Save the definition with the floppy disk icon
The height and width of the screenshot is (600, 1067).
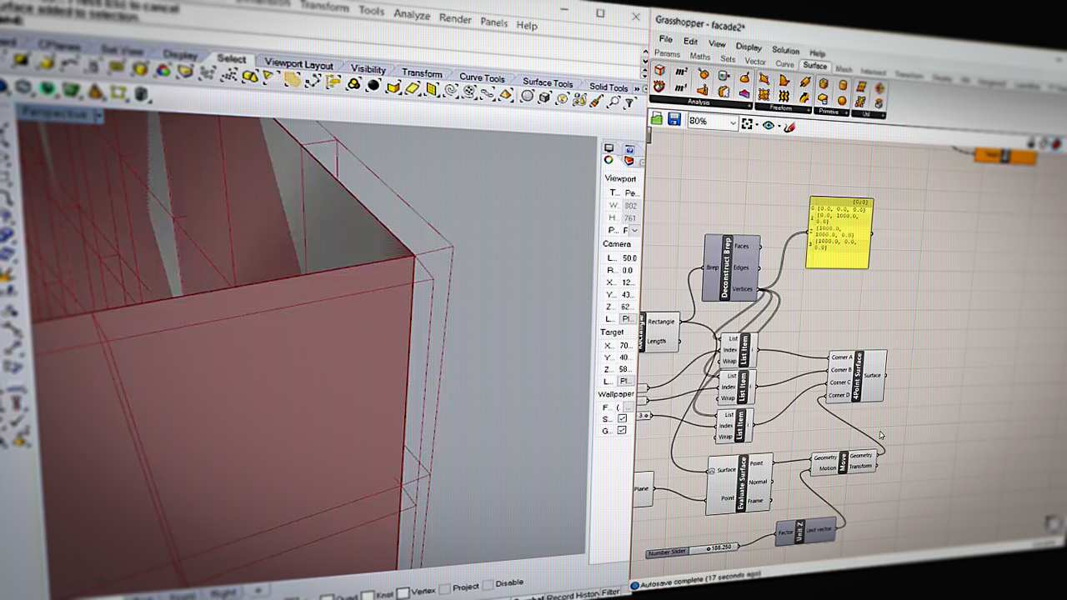(x=675, y=120)
